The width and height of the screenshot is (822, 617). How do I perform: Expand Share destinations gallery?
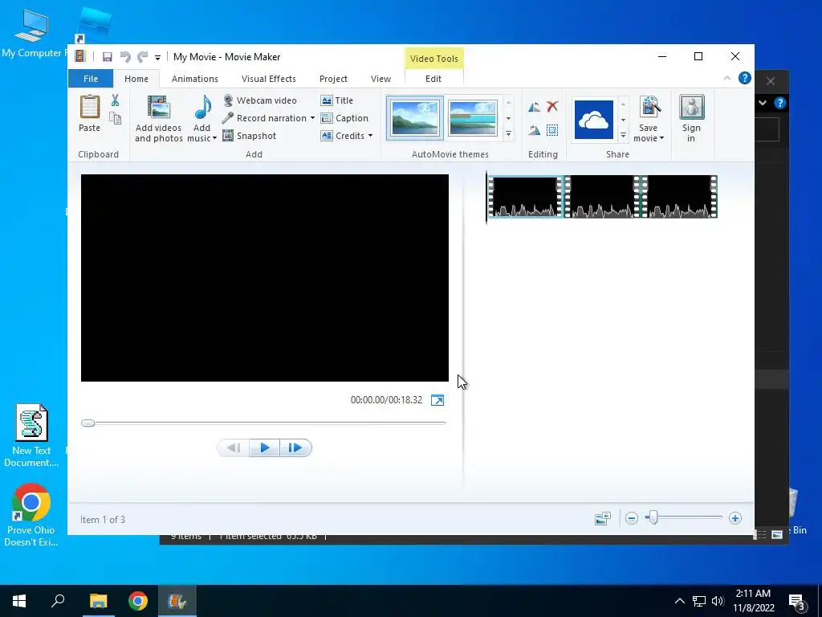(623, 135)
